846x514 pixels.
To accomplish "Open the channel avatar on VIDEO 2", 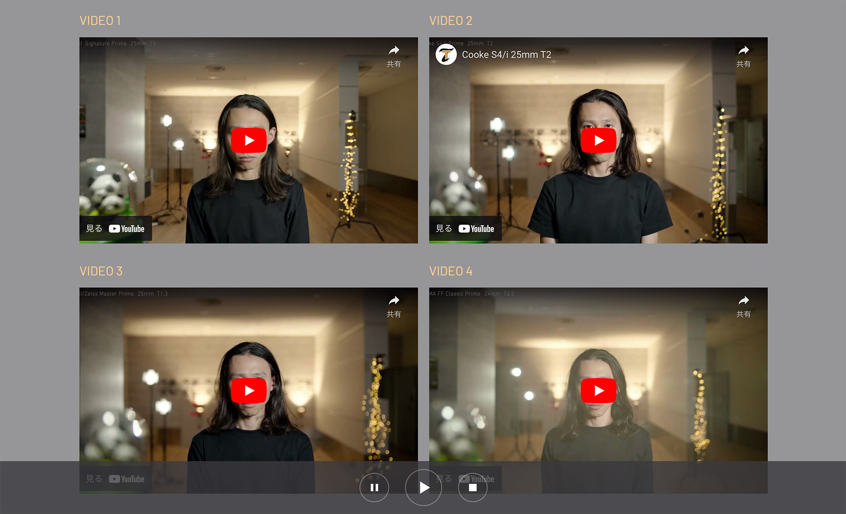I will 446,55.
